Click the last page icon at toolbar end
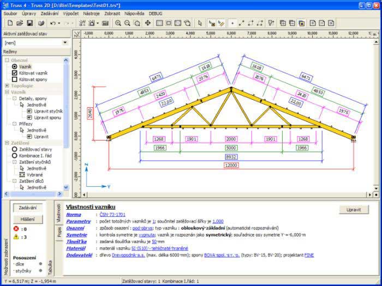The height and width of the screenshot is (286, 382). click(331, 23)
